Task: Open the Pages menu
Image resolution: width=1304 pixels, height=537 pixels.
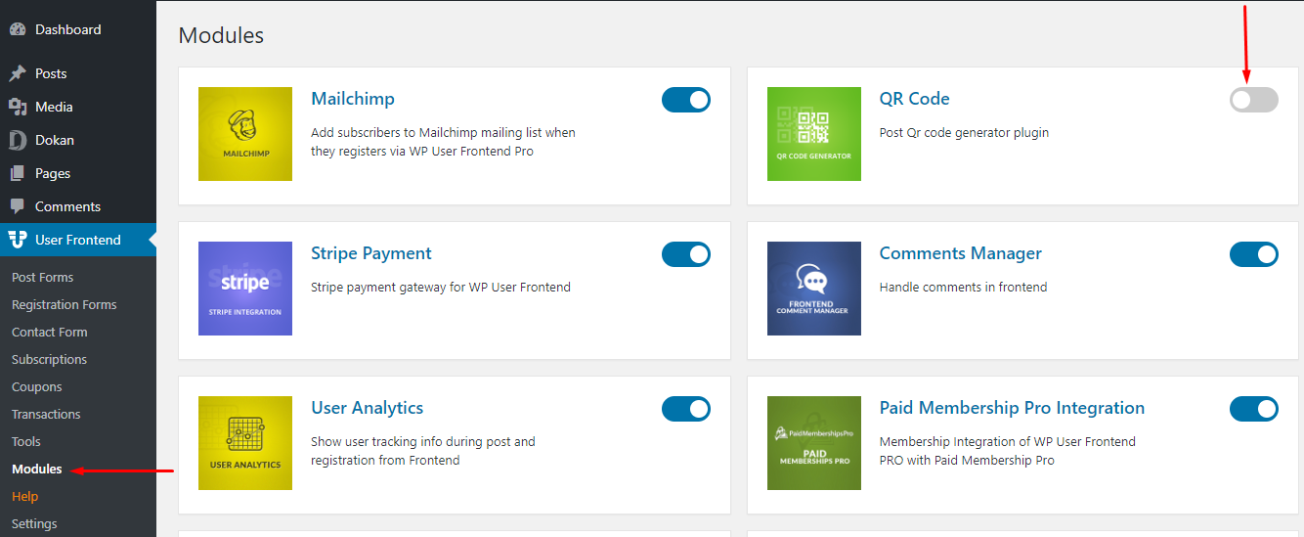Action: click(78, 173)
